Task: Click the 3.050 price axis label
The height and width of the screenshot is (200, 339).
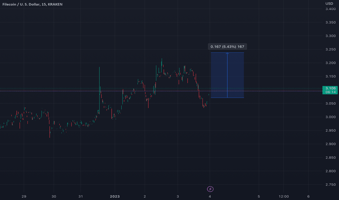Action: point(331,104)
